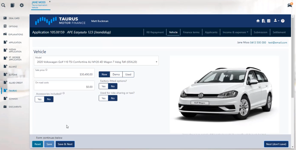Switch to Vehicle tab

173,32
